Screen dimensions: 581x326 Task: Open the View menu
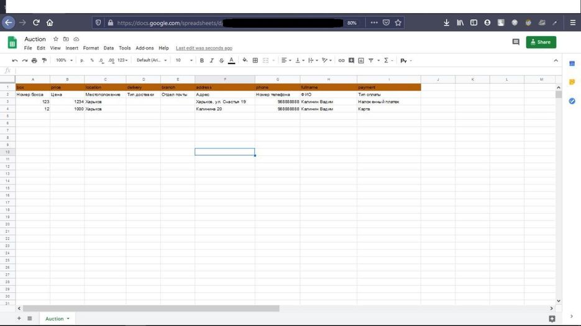[55, 48]
